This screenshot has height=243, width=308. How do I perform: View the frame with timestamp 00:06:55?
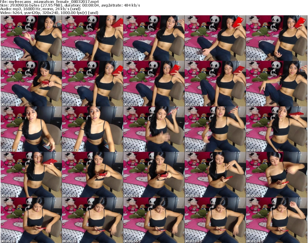[154, 221]
